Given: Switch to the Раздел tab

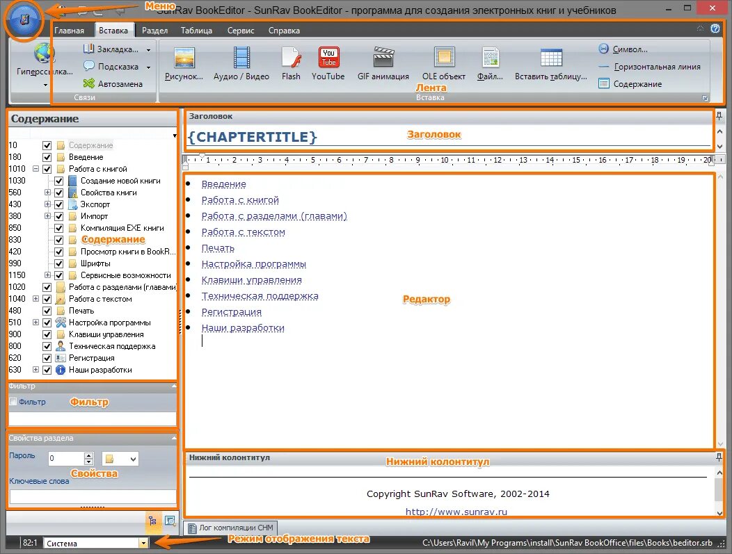Looking at the screenshot, I should coord(154,31).
